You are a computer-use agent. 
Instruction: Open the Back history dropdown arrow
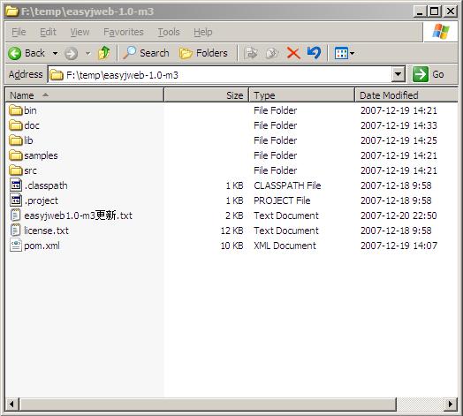[x=55, y=54]
